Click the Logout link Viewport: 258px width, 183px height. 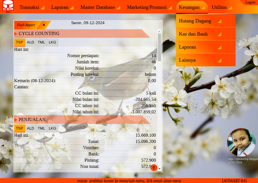click(x=250, y=2)
